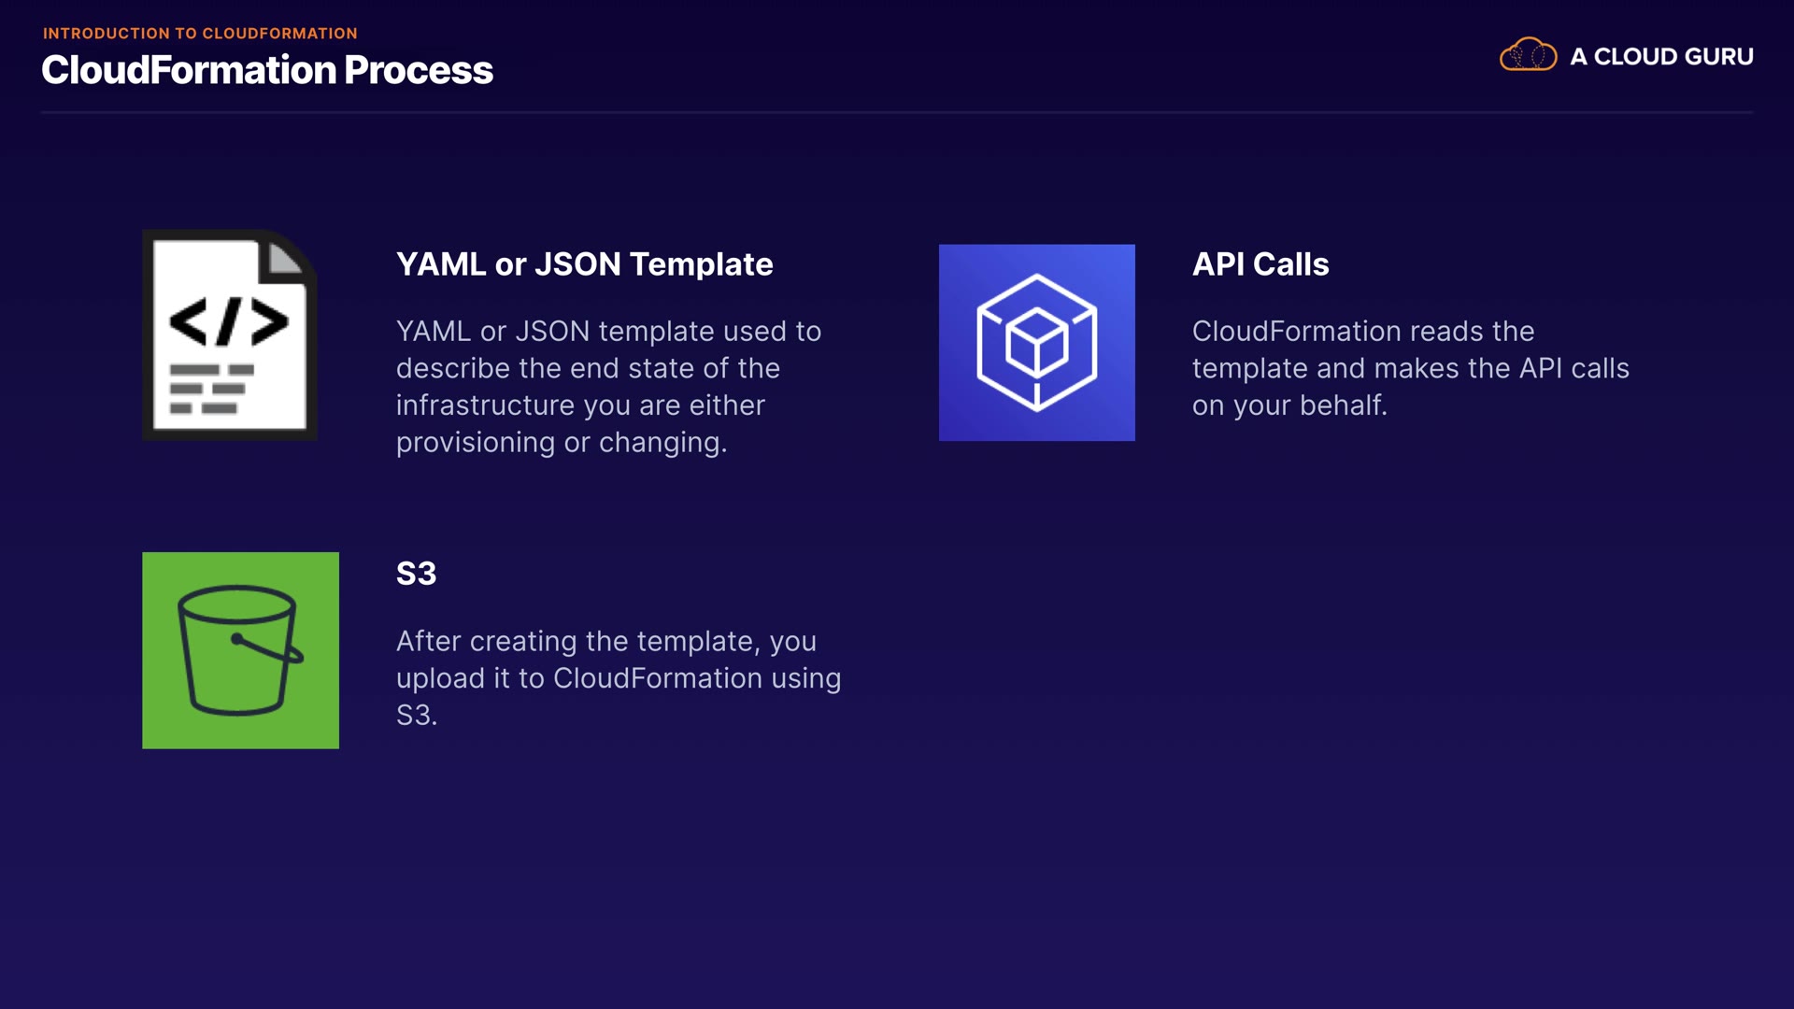
Task: Click the 'CloudFormation reads the' text line
Action: click(x=1362, y=331)
